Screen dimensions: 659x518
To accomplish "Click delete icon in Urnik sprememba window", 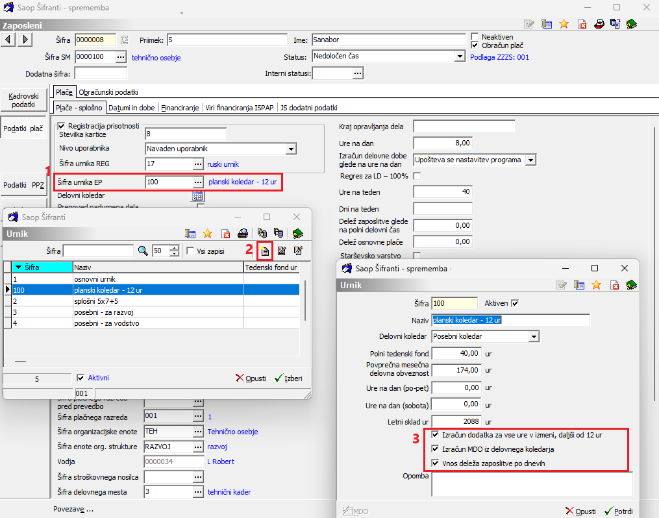I will click(614, 285).
